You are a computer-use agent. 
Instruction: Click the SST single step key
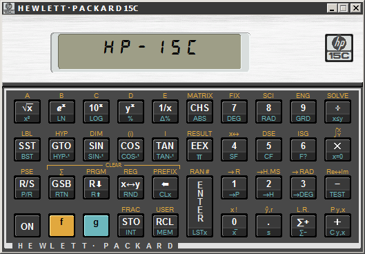pos(27,150)
